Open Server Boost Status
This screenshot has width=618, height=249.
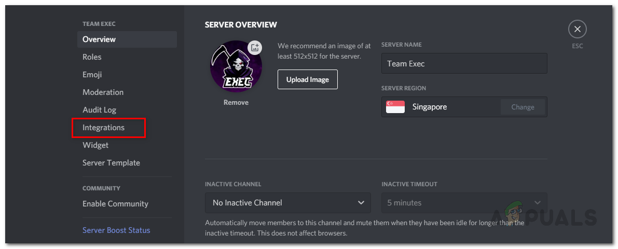116,230
